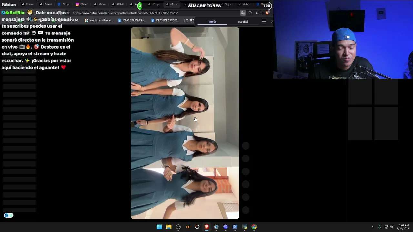The width and height of the screenshot is (413, 232).
Task: Select the TikTok video URL in the address bar
Action: click(x=125, y=13)
